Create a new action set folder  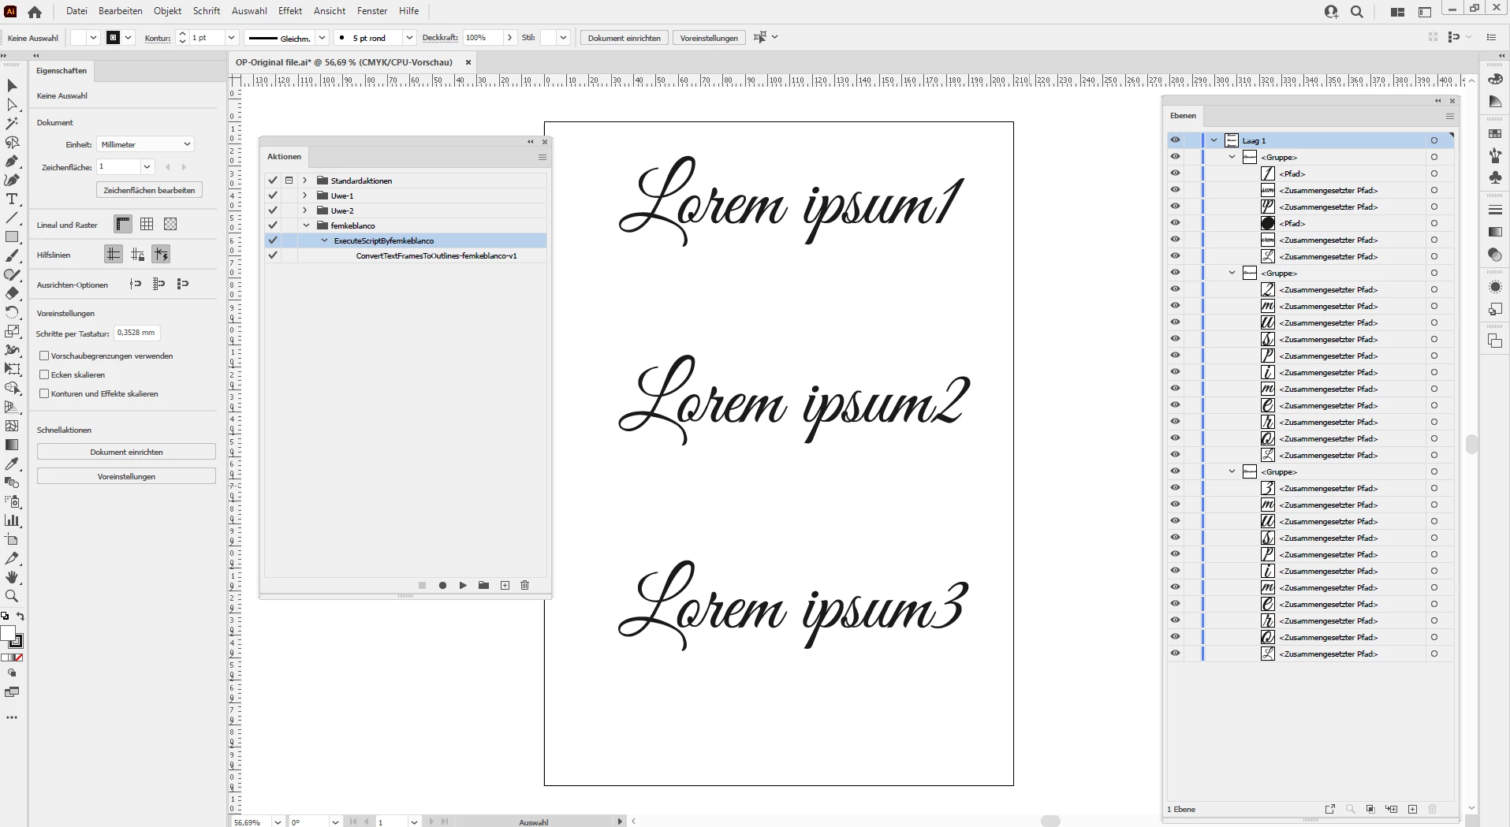[483, 585]
